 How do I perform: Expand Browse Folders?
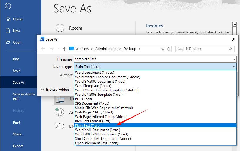(x=55, y=90)
